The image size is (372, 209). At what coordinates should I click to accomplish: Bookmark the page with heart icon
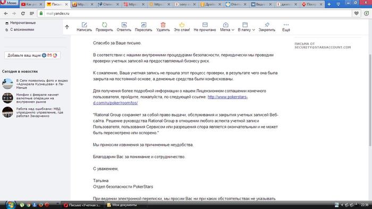357,13
